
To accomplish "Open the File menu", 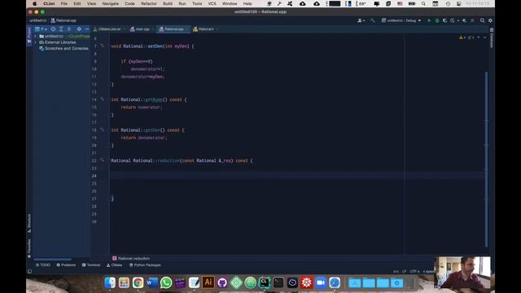I will 63,3.
